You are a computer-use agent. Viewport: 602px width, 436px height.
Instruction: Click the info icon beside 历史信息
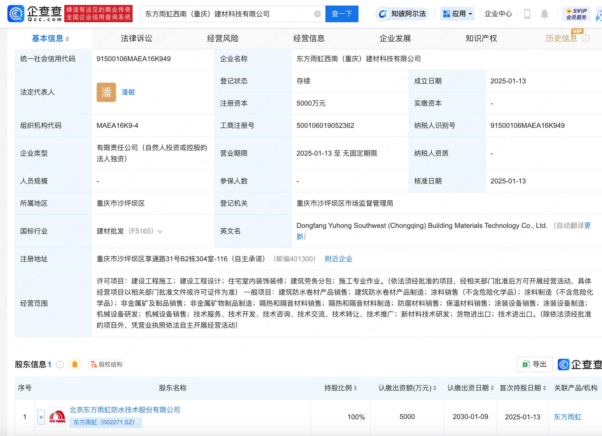[586, 39]
